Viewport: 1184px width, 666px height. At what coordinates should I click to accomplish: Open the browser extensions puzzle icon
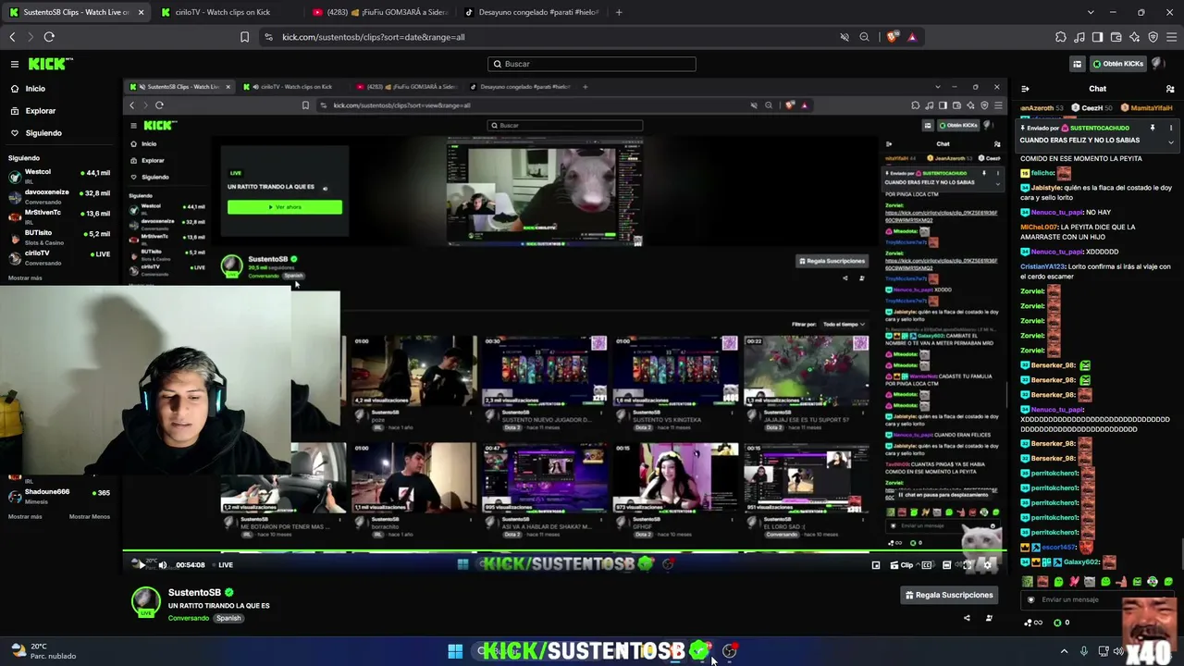[1061, 37]
